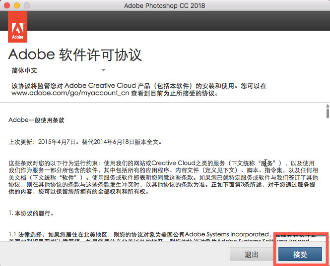Image resolution: width=330 pixels, height=266 pixels.
Task: Click the 退出 (Quit) button
Action: (x=251, y=254)
